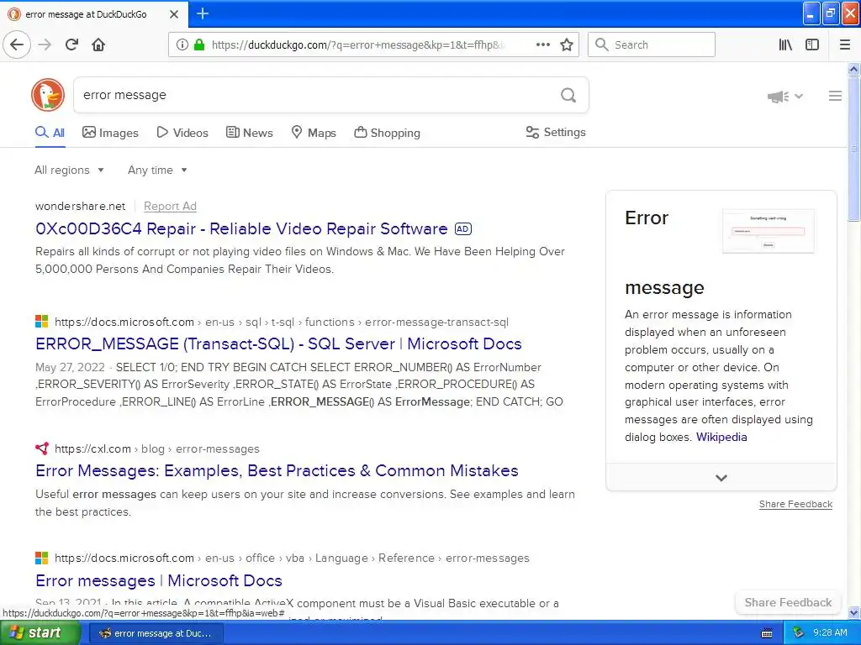This screenshot has width=861, height=645.
Task: Switch to the Videos tab
Action: tap(182, 133)
